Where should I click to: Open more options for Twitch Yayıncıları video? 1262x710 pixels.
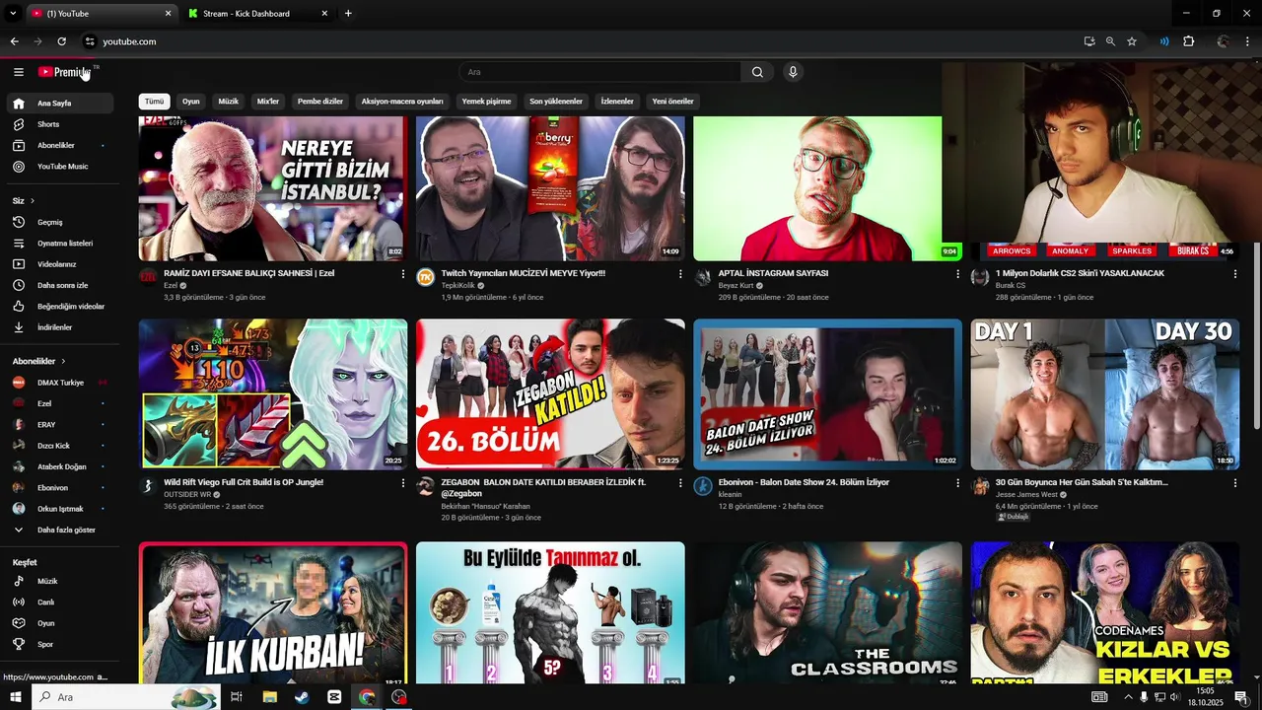pyautogui.click(x=680, y=274)
